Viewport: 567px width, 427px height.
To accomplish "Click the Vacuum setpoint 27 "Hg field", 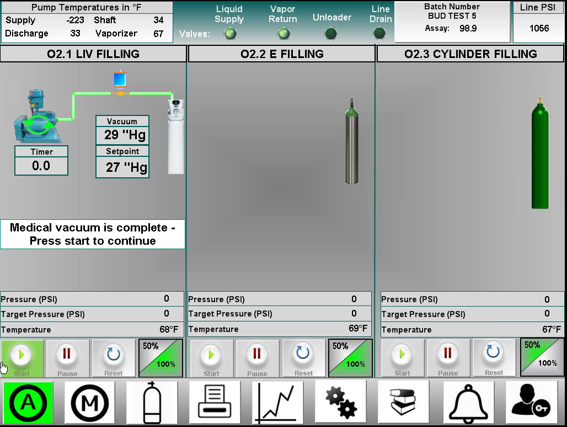I will point(122,167).
